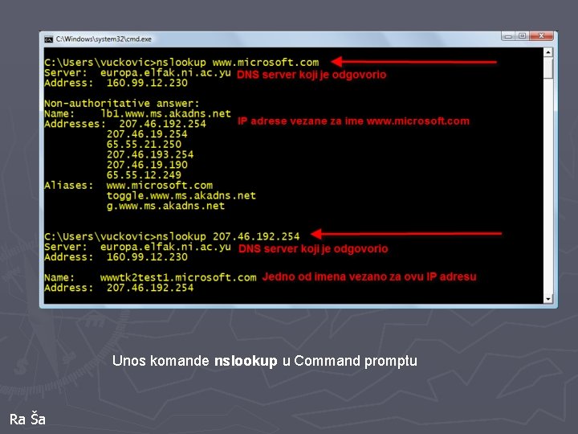
Task: Click the command line 'nslookup 207.46.192.254'
Action: (x=172, y=236)
